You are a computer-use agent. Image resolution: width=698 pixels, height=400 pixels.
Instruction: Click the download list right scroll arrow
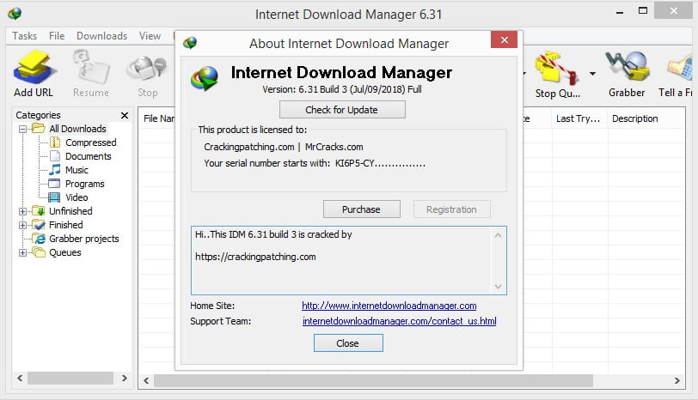pos(677,380)
